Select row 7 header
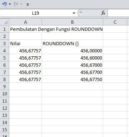Viewport: 129px width, 137px height. (x=5, y=72)
